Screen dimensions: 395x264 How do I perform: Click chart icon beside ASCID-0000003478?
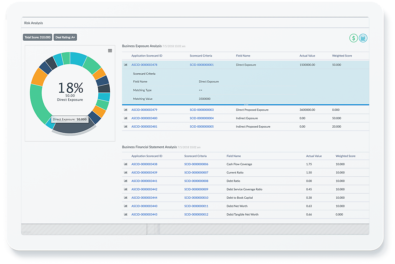click(126, 65)
